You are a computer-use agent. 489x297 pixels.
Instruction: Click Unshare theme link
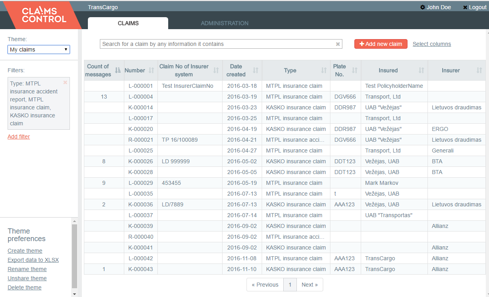(27, 278)
